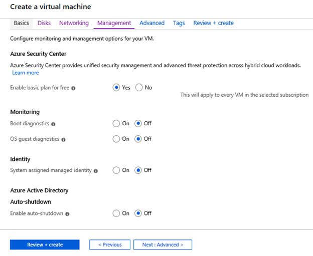Click 'This will apply to every VM' note
The width and height of the screenshot is (313, 256).
tap(245, 95)
